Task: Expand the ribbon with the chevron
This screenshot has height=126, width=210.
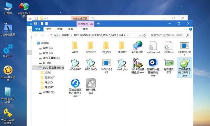Action: point(186,29)
